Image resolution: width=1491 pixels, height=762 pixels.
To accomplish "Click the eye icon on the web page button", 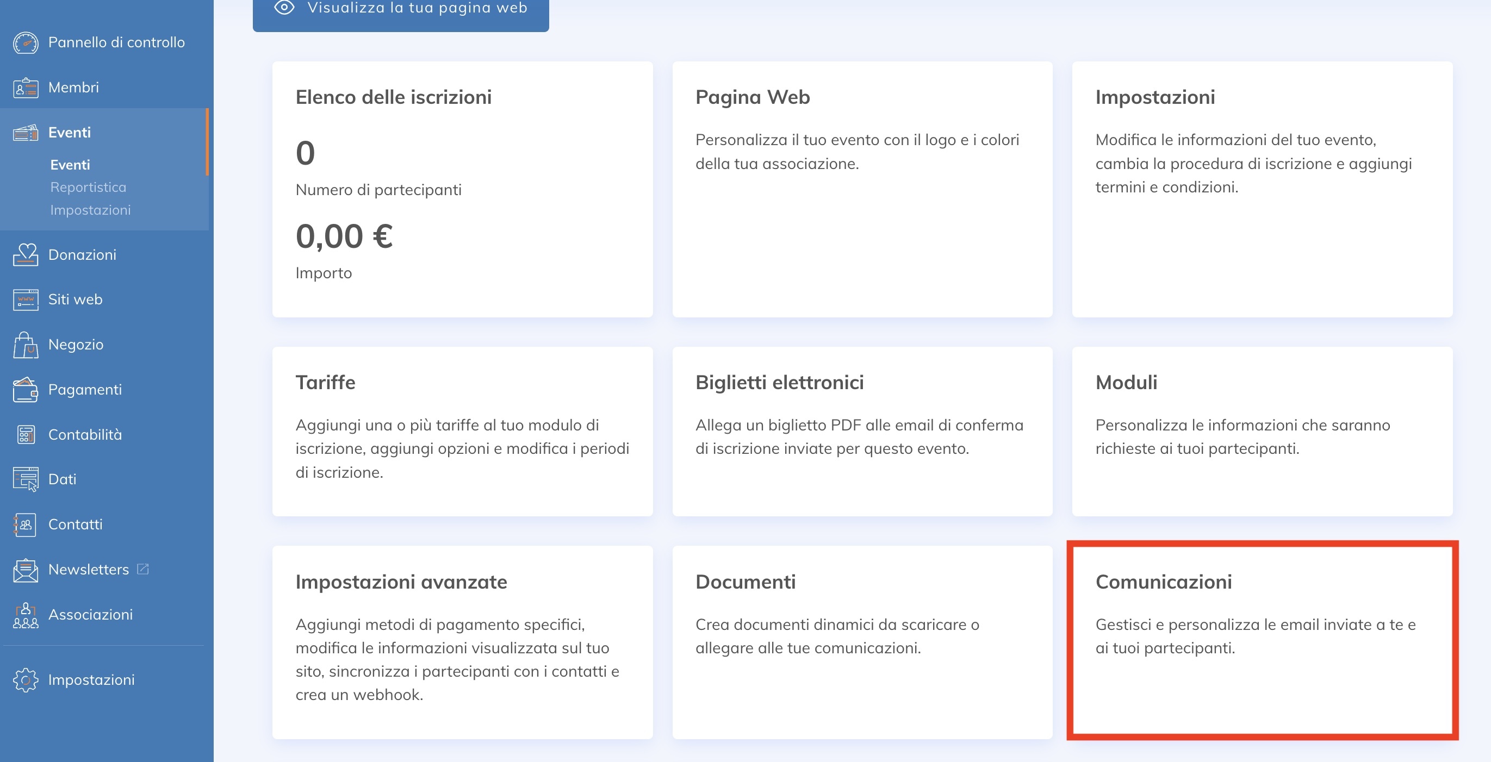I will pos(284,8).
